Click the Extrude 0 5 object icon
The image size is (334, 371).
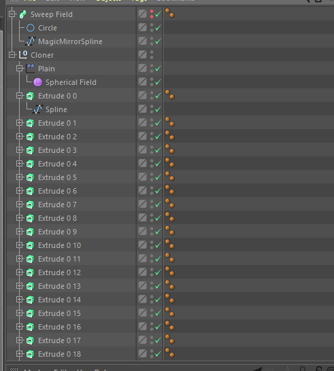[31, 177]
